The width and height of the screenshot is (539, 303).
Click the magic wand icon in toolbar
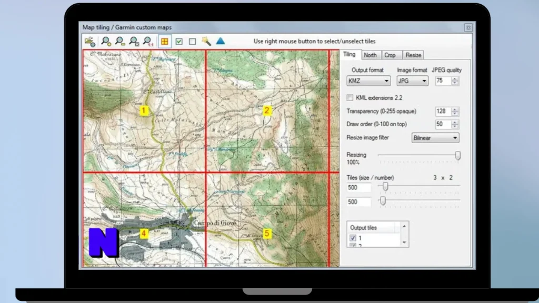tap(206, 42)
